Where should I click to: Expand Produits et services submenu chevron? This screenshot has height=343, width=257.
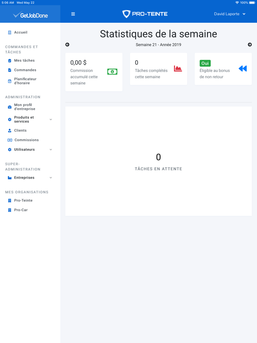pyautogui.click(x=51, y=119)
